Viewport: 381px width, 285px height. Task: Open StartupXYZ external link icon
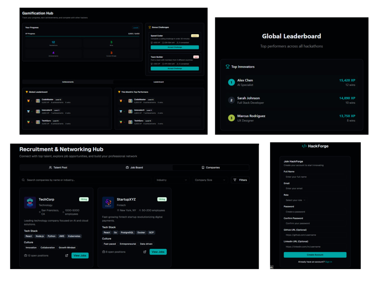tap(145, 252)
